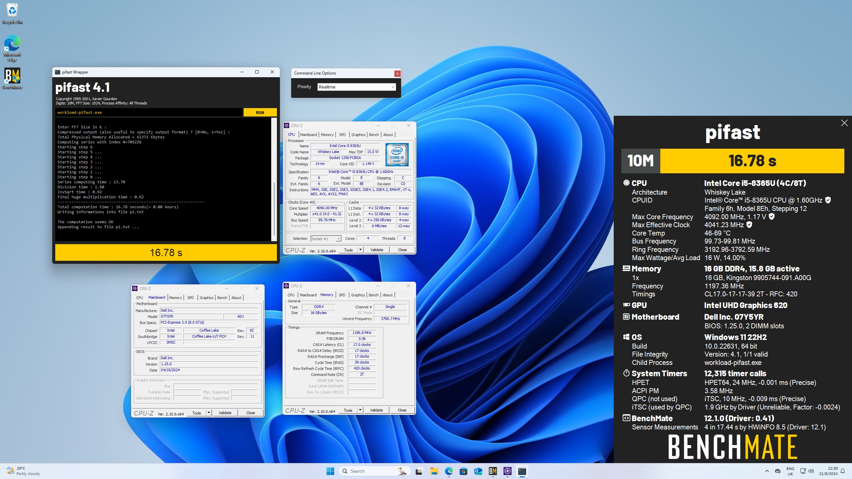Open the clock showing 22:39
Screen dimensions: 852x479
(828, 471)
